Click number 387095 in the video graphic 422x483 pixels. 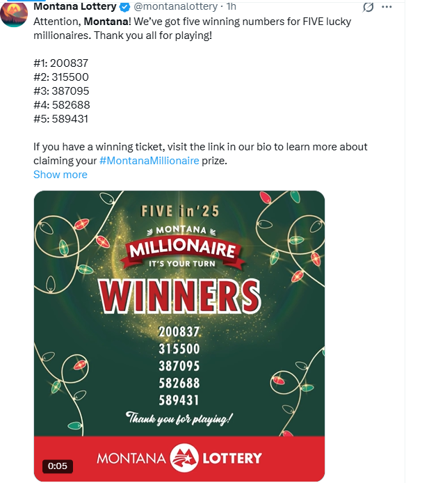179,366
